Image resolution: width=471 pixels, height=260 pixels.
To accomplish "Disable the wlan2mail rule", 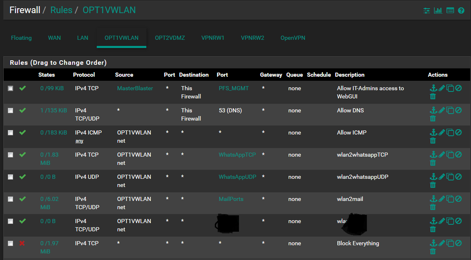I will [x=459, y=199].
